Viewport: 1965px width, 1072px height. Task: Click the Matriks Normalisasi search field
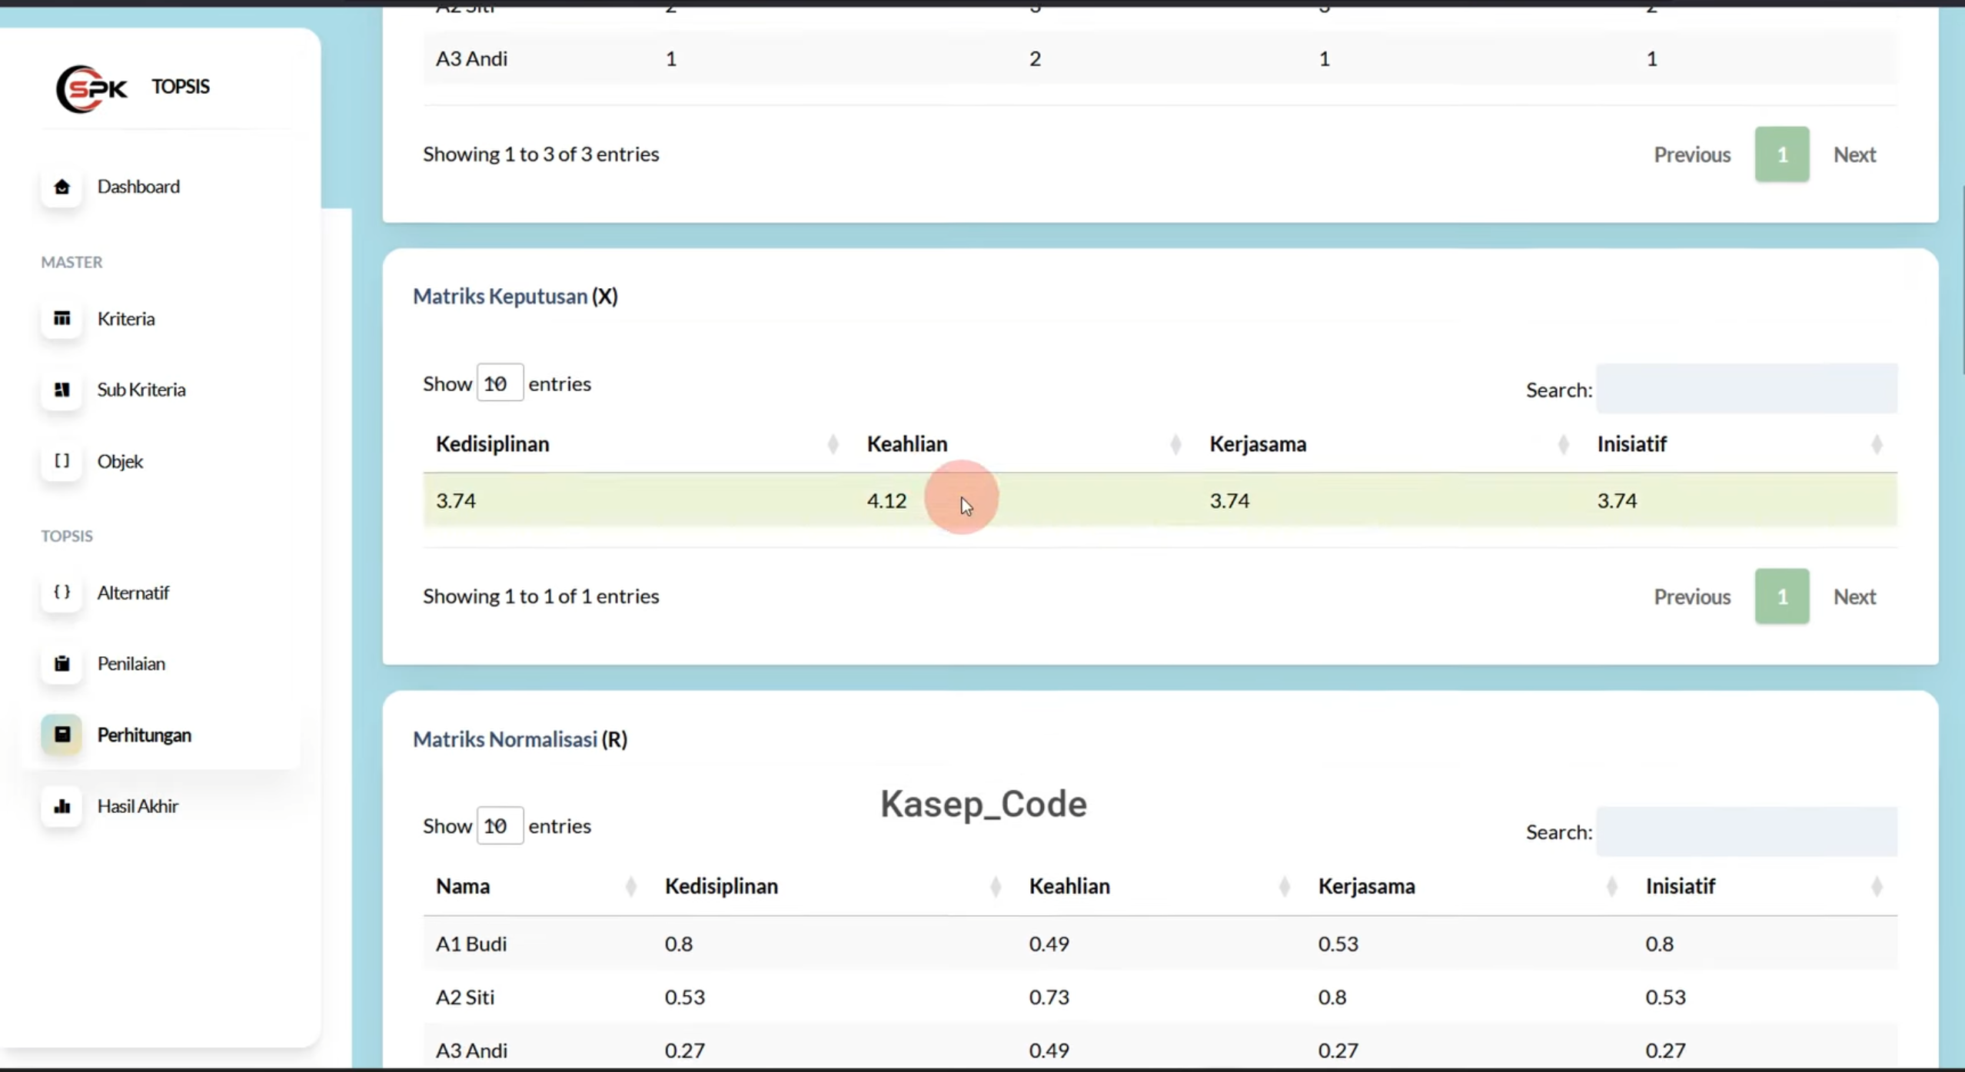click(1747, 831)
